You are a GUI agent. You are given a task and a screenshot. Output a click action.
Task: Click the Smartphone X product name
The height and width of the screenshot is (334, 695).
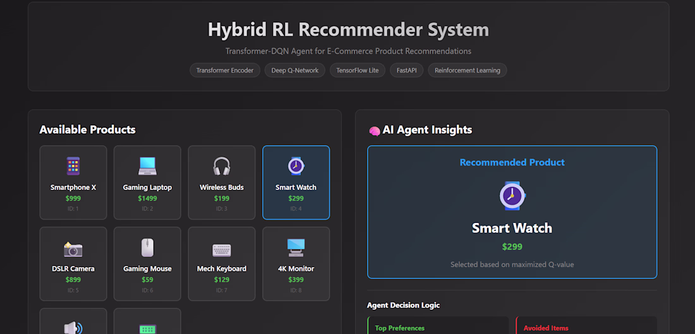point(73,188)
